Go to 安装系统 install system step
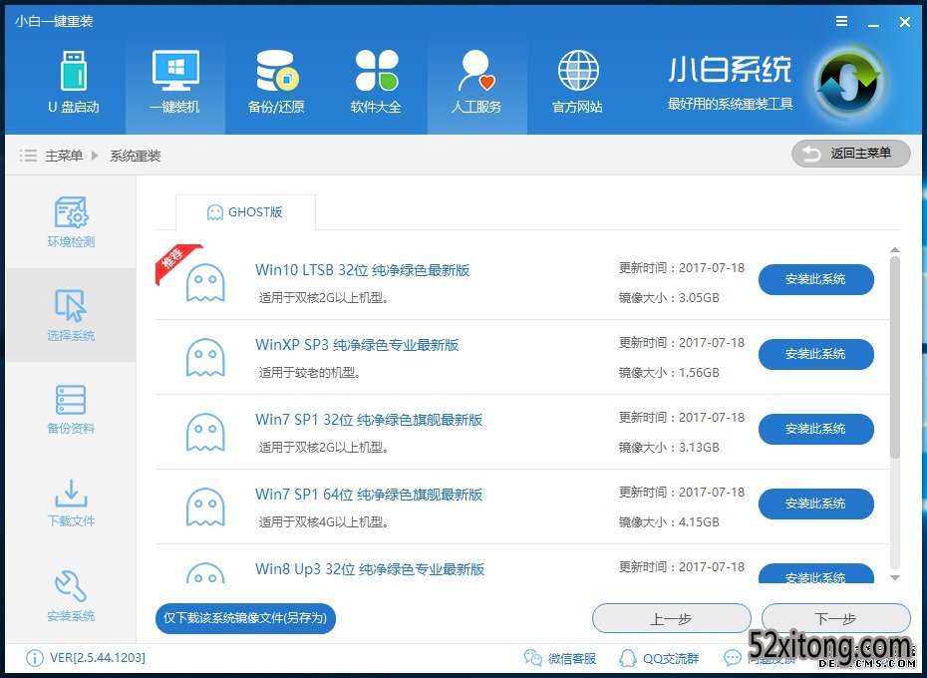927x678 pixels. [x=71, y=596]
